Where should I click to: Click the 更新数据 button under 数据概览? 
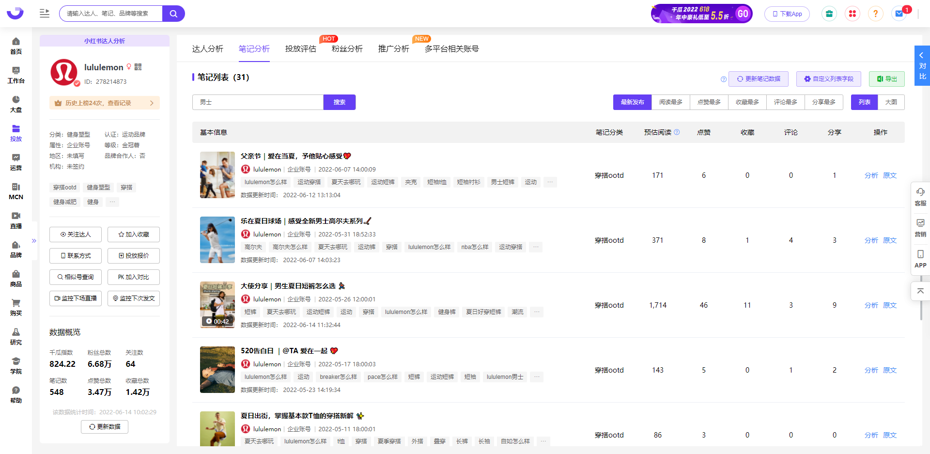tap(105, 427)
